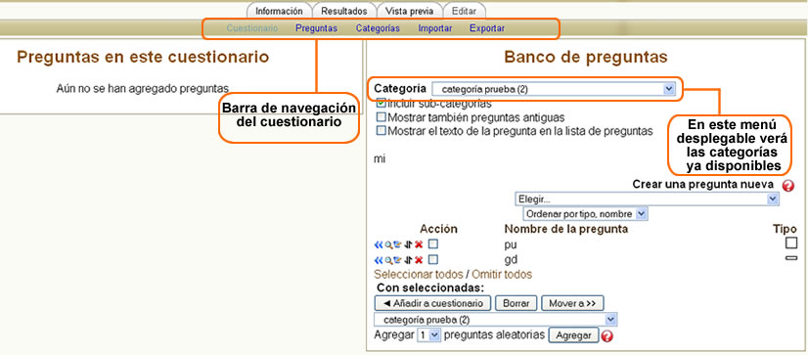Click the 'Acción' column header
Screen dimensions: 808x355
(438, 229)
